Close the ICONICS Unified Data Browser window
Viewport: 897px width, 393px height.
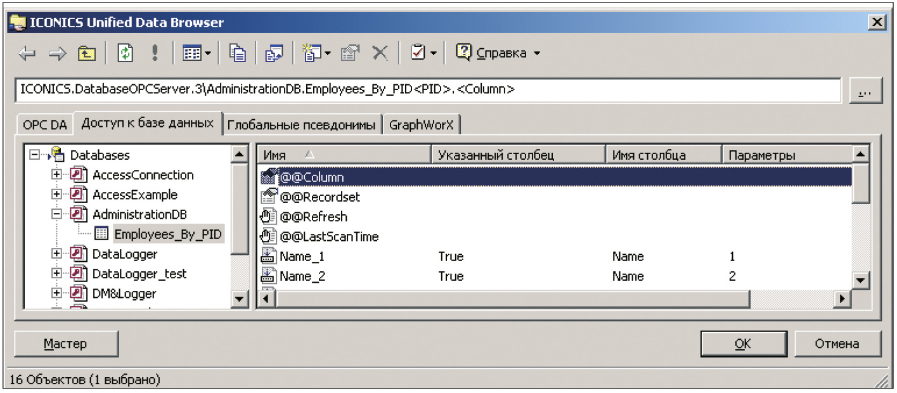coord(877,23)
